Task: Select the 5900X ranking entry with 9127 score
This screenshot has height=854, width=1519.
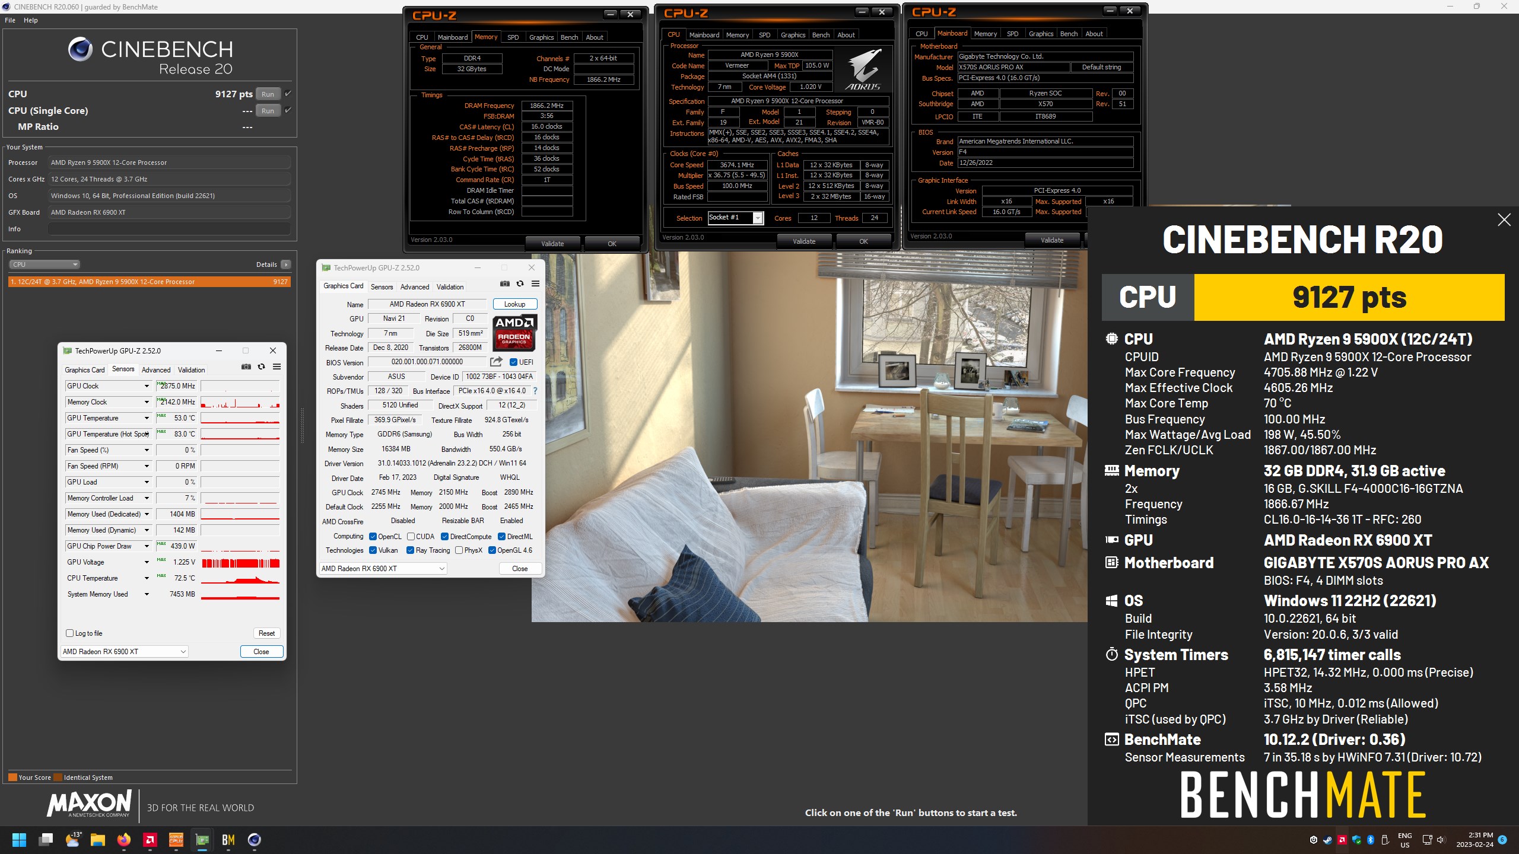Action: click(x=150, y=282)
